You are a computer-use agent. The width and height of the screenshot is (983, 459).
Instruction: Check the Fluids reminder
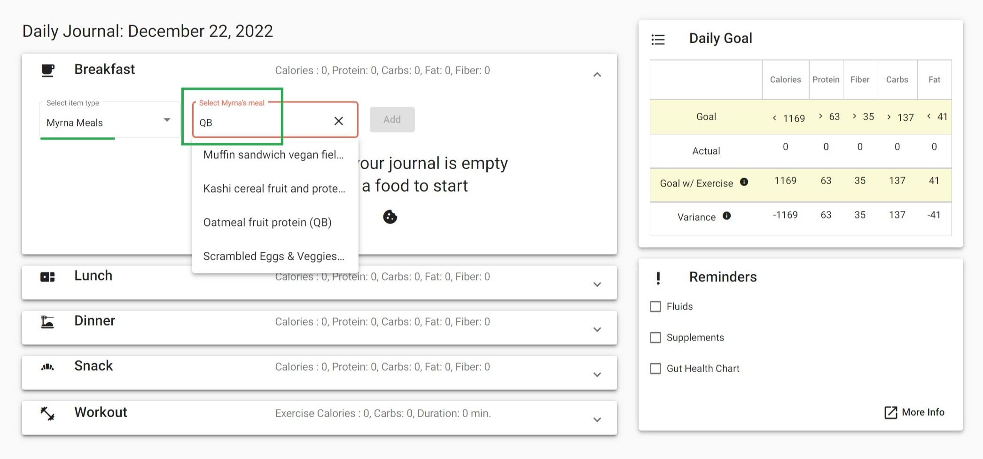tap(655, 307)
